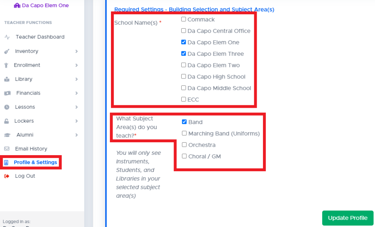This screenshot has height=227, width=375.
Task: Click the Inventory guitar icon
Action: pyautogui.click(x=7, y=51)
